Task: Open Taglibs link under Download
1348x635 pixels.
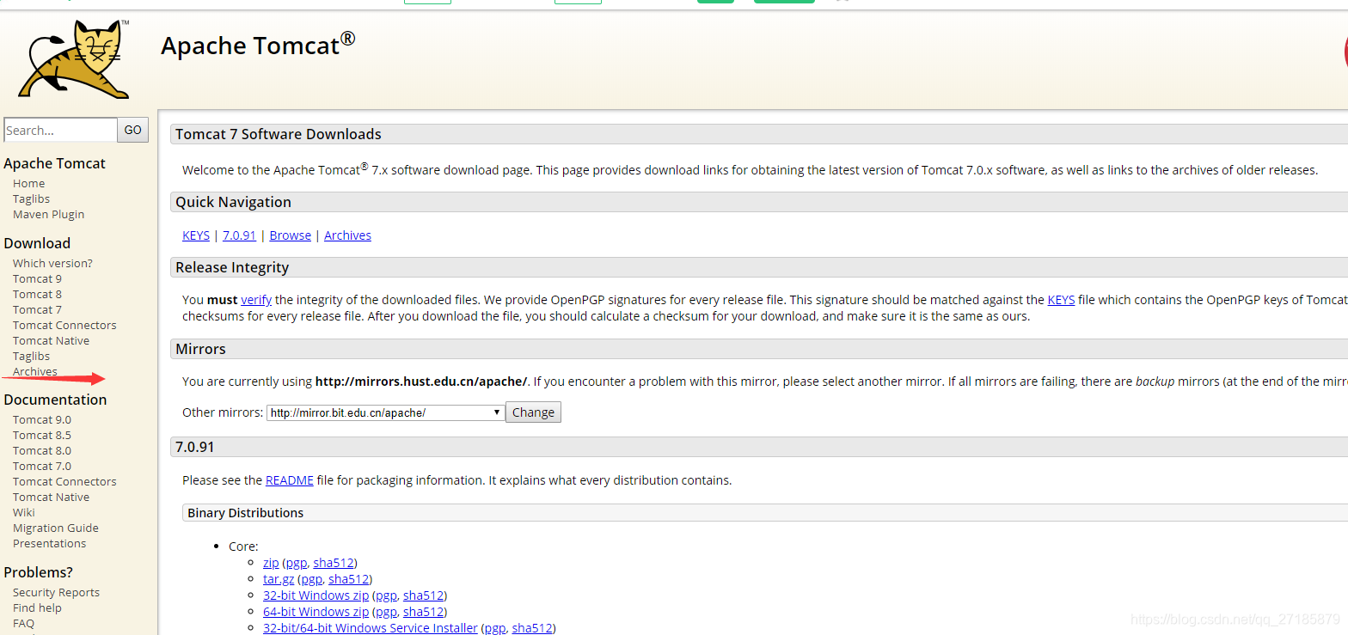Action: (x=31, y=356)
